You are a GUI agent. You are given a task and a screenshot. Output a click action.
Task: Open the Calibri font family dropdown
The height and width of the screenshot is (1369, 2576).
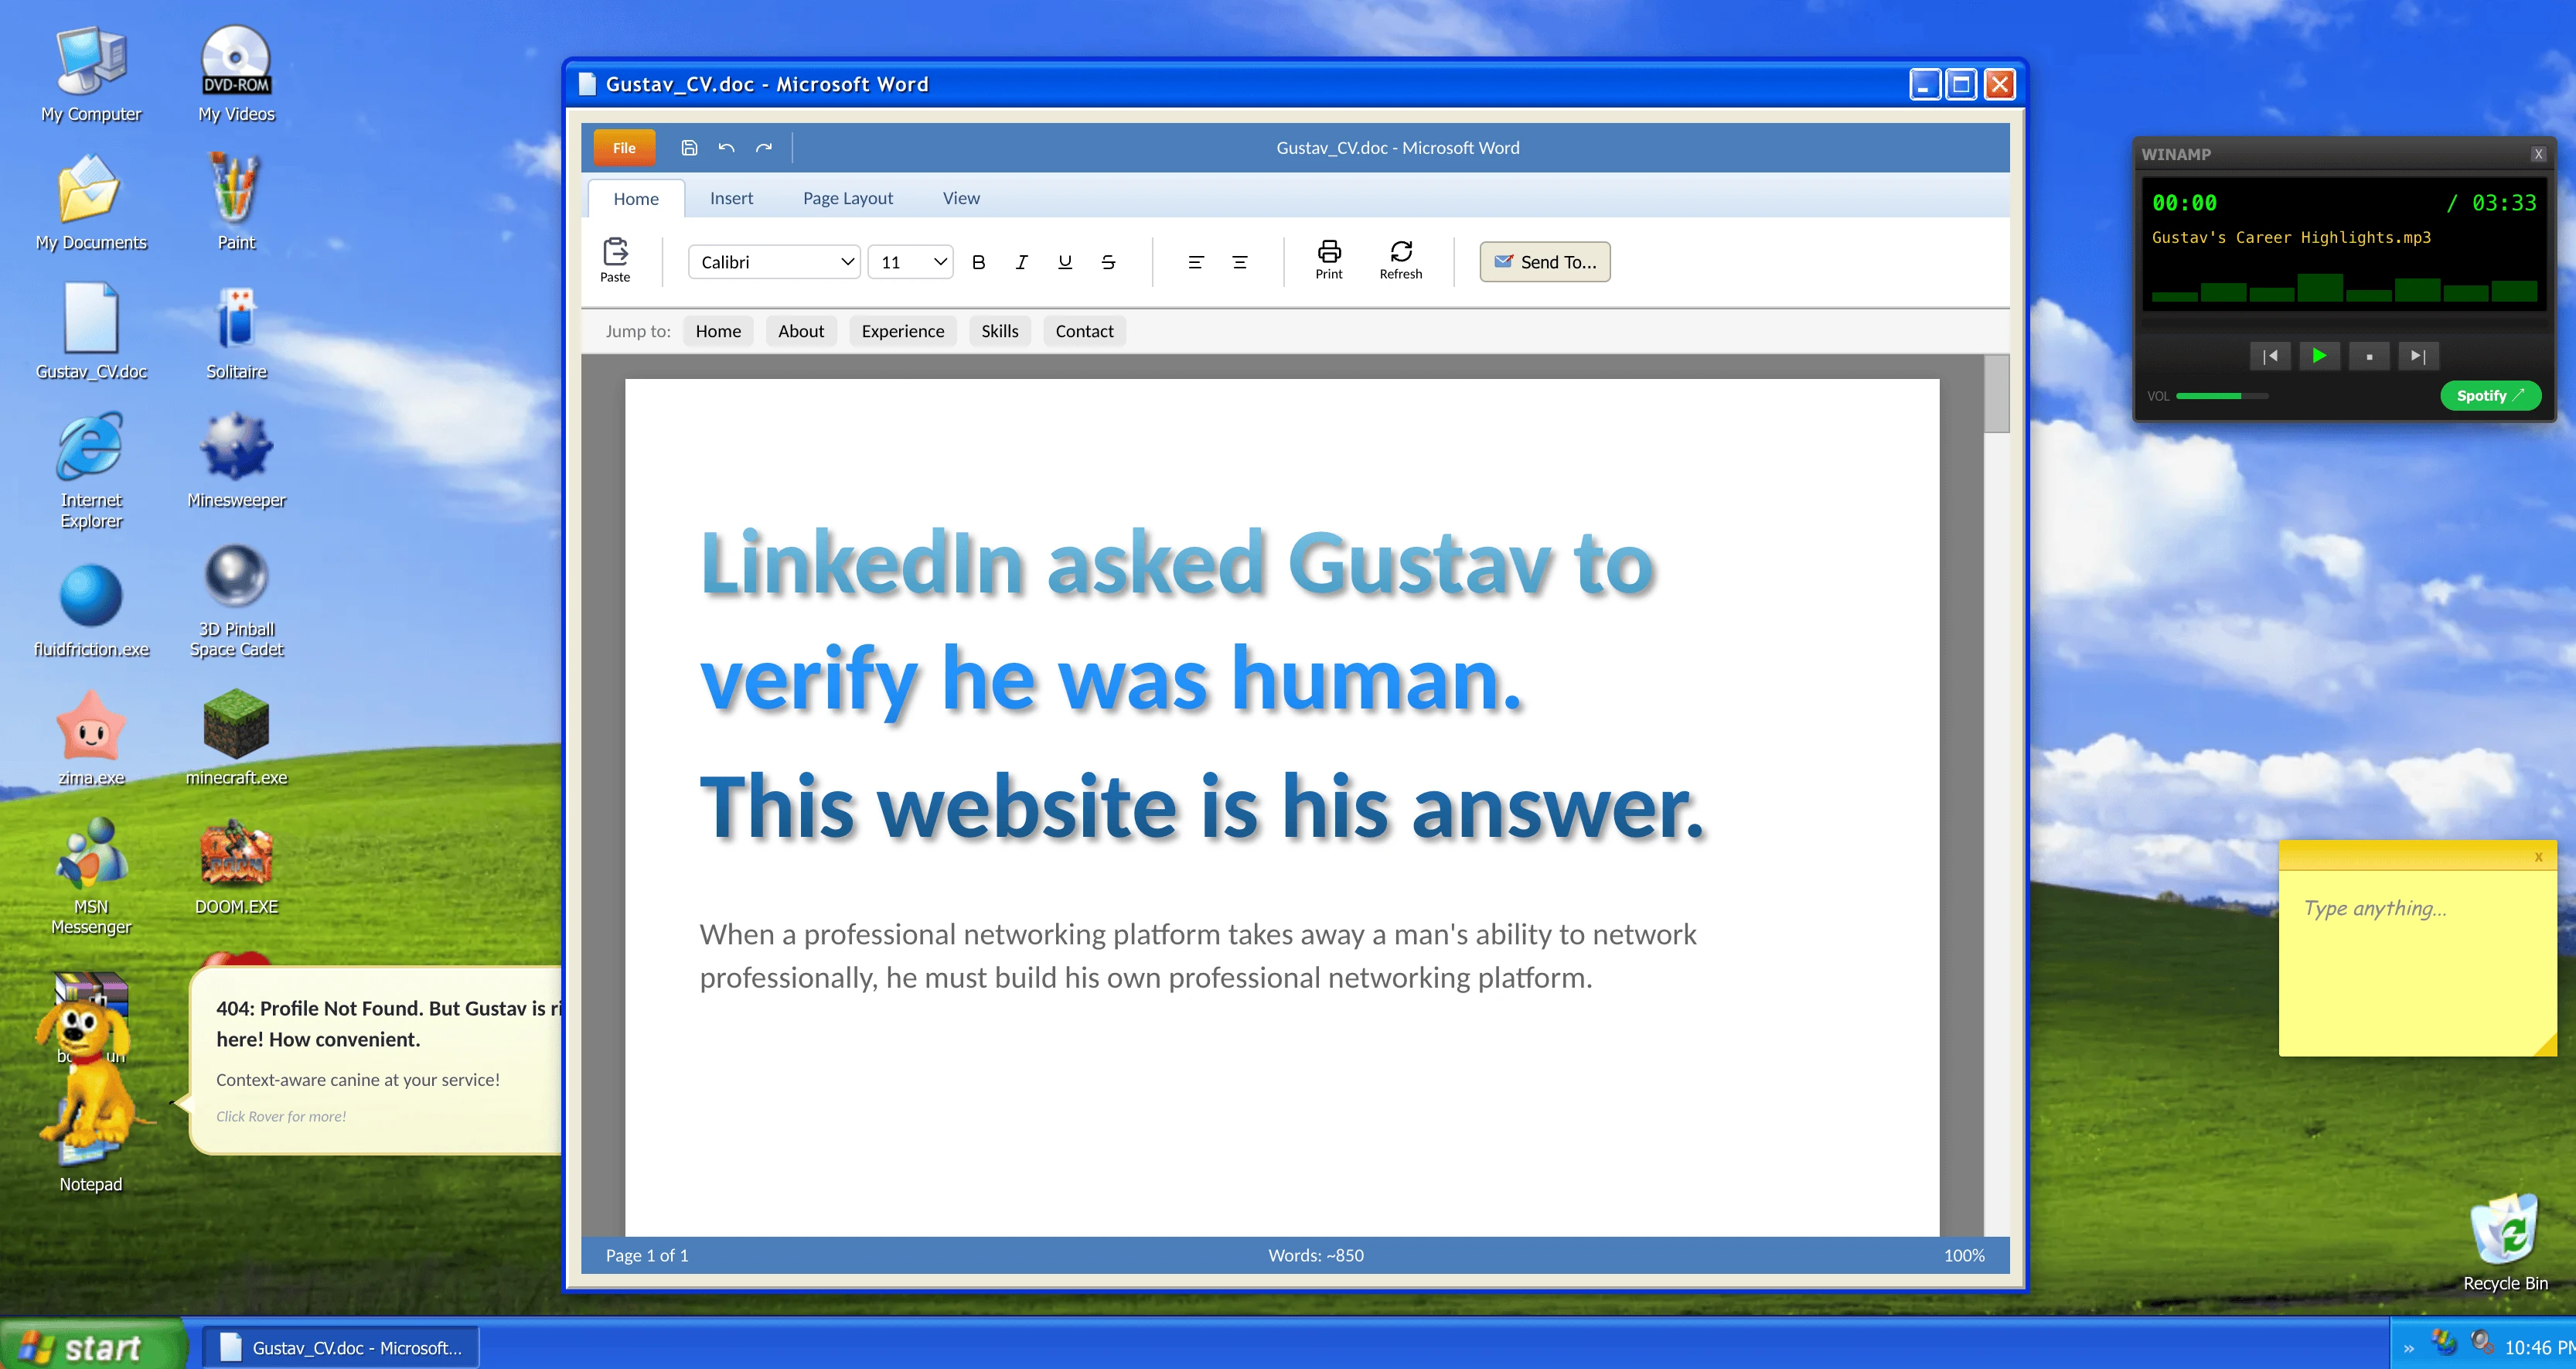773,261
